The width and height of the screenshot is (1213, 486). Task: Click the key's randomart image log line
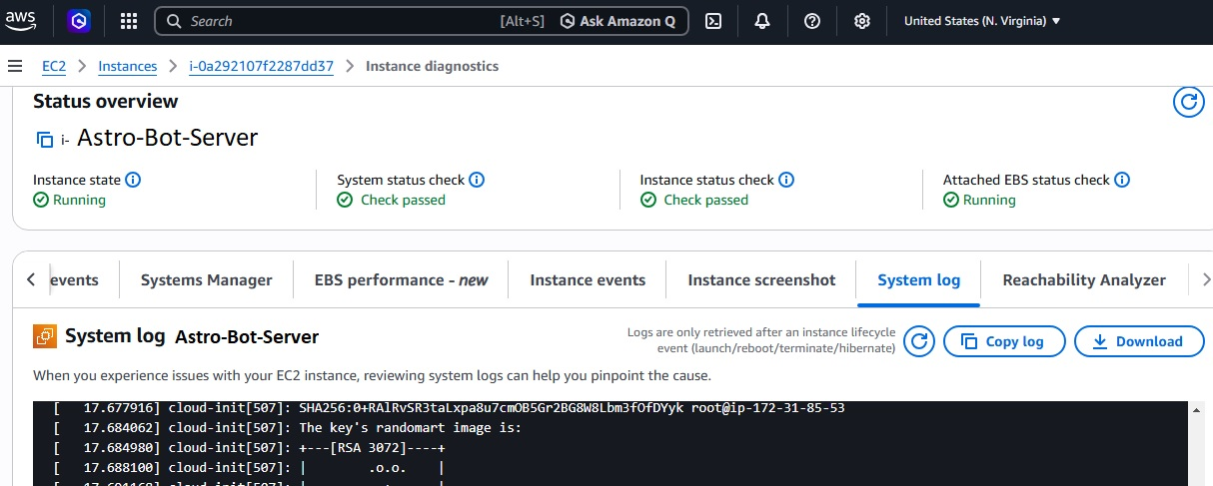pyautogui.click(x=288, y=427)
